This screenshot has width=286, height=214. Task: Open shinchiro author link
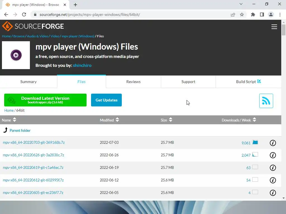(82, 65)
